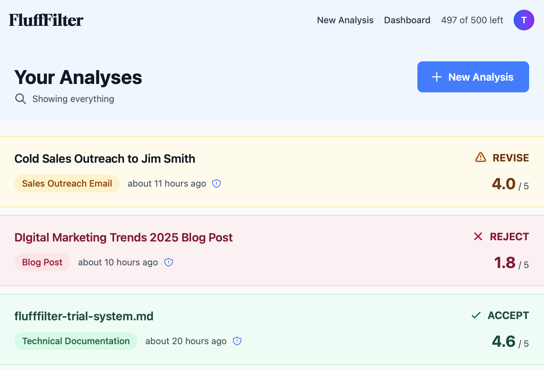544x370 pixels.
Task: Click the plus icon inside the New Analysis button
Action: tap(436, 77)
